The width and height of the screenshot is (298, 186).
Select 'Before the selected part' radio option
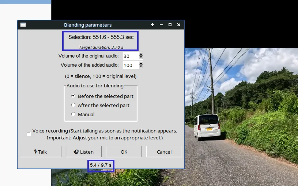pos(73,96)
